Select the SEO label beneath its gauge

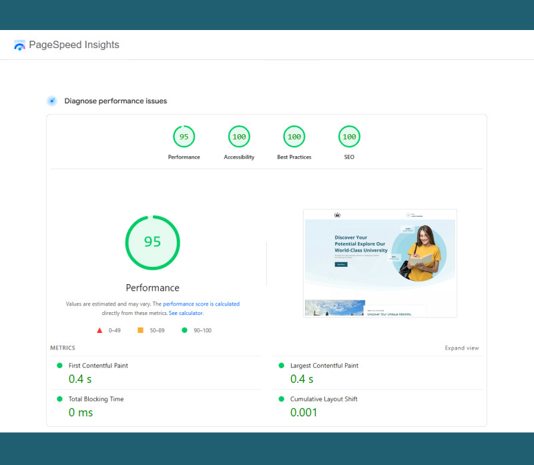point(348,157)
